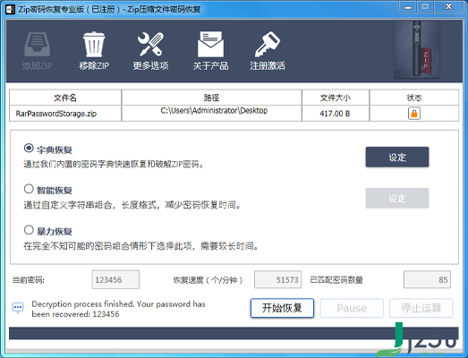The image size is (468, 358).
Task: Click 当前密码 label
Action: point(28,280)
